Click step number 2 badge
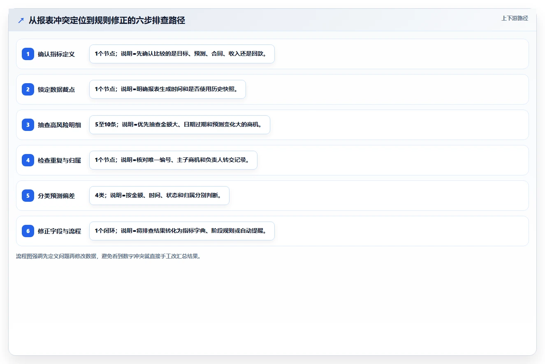545x364 pixels. click(x=28, y=89)
